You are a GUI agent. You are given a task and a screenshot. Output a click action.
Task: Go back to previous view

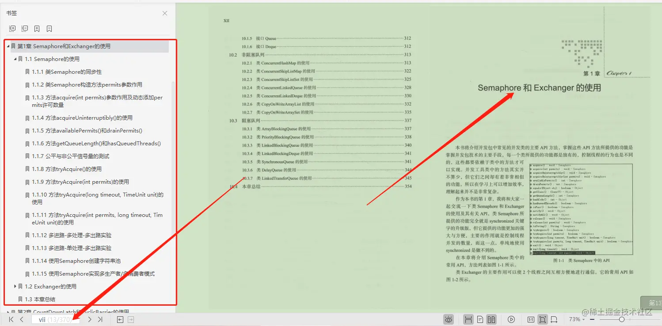coord(120,319)
